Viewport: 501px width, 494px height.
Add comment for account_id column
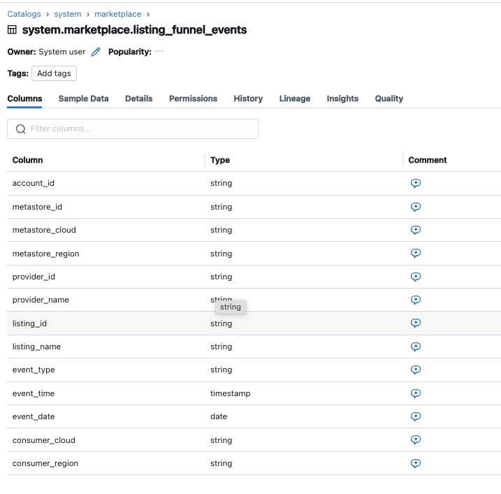(x=415, y=183)
